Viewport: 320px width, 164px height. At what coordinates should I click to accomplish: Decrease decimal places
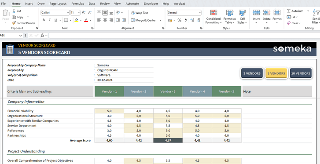point(199,20)
